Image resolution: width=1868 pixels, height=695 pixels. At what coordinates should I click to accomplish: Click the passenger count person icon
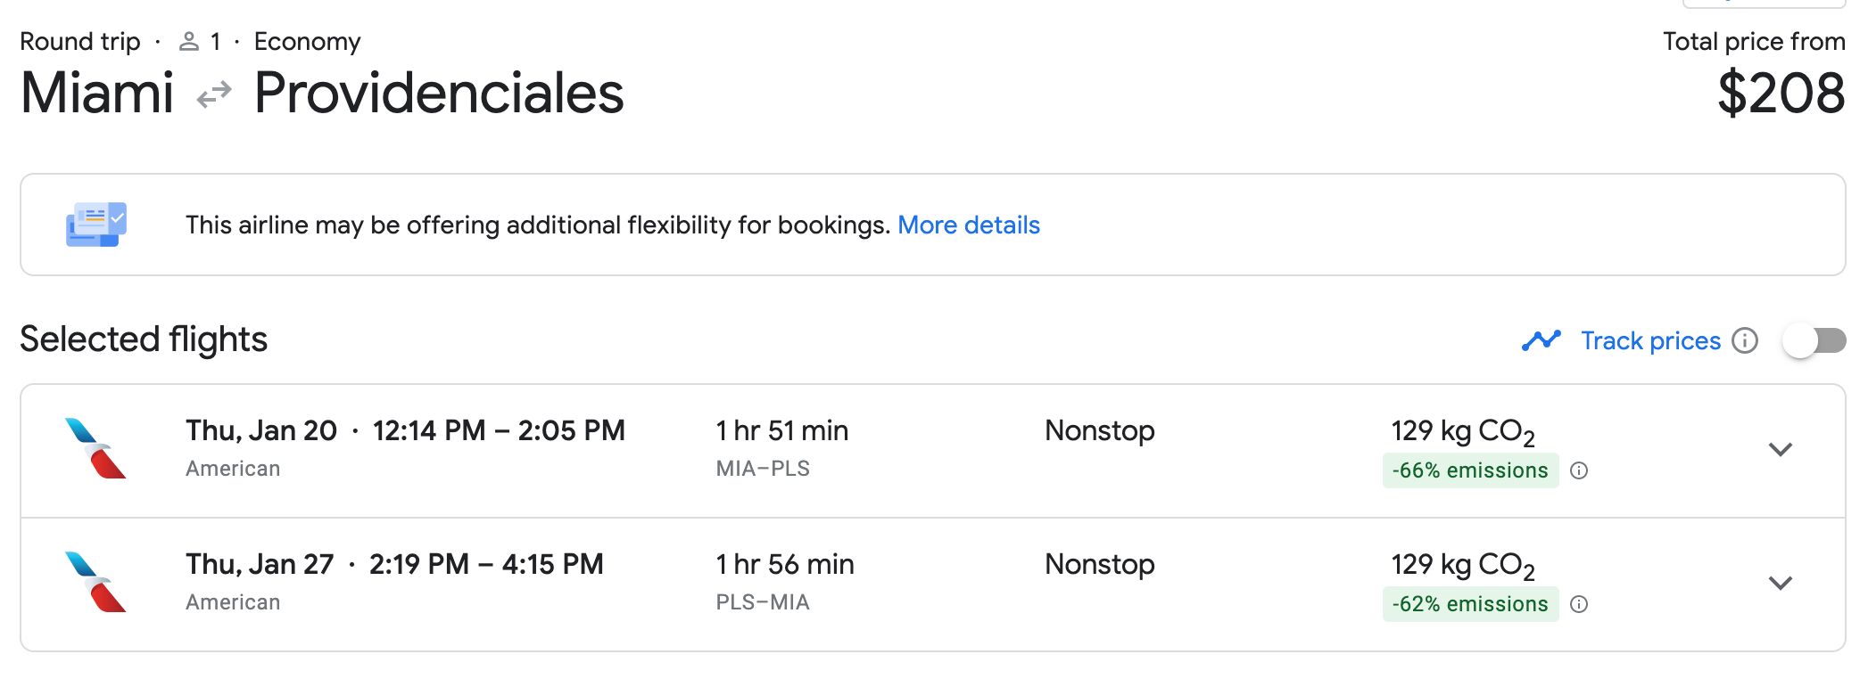(188, 42)
